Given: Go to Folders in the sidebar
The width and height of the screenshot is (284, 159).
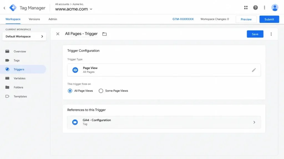Looking at the screenshot, I should coord(18,87).
